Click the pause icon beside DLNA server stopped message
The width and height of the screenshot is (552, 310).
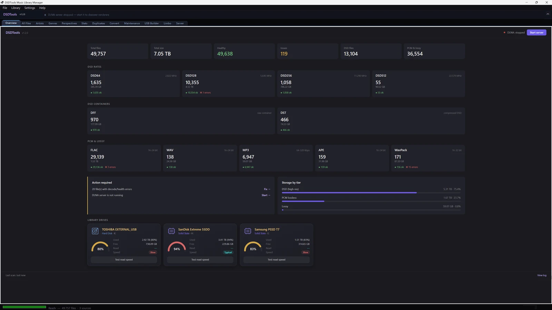(45, 15)
